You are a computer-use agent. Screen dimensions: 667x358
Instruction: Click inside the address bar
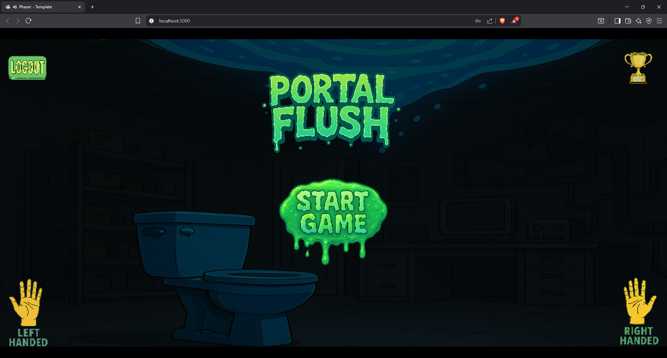pyautogui.click(x=243, y=21)
